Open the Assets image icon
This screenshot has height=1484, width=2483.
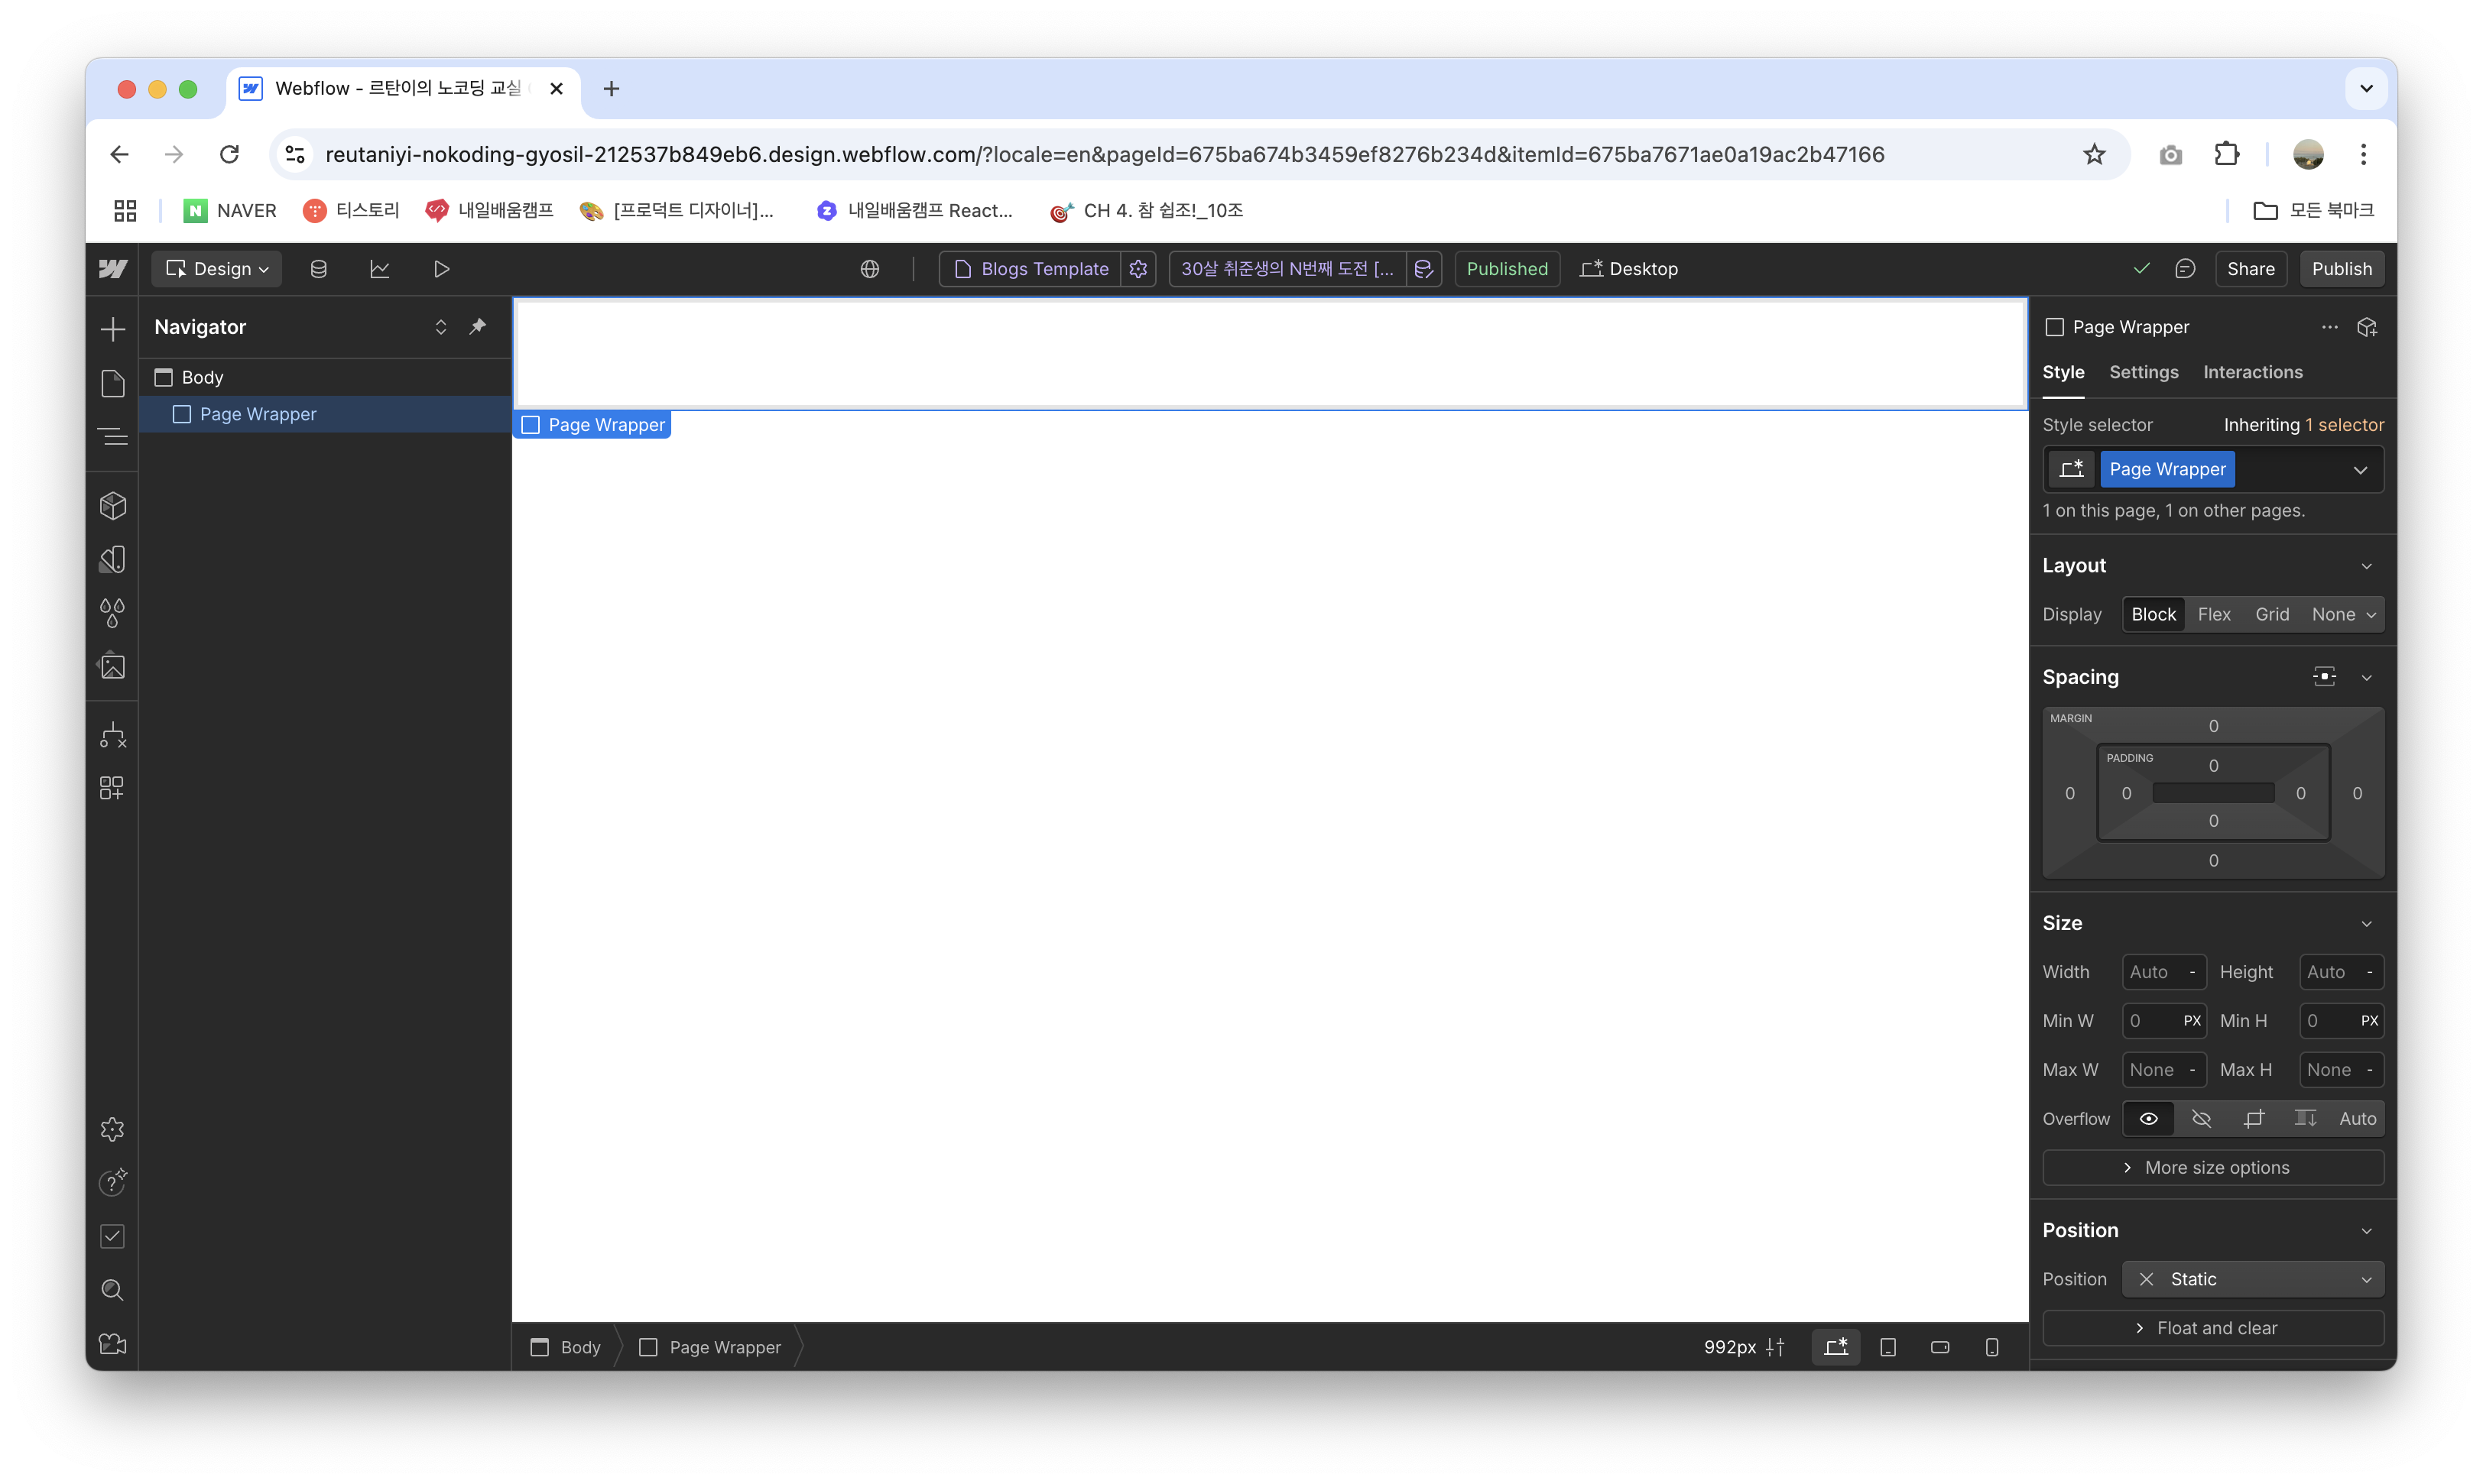(x=113, y=666)
